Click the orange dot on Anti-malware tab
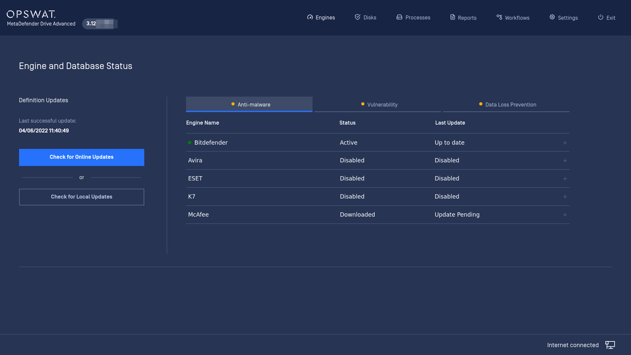Viewport: 631px width, 355px height. coord(233,104)
